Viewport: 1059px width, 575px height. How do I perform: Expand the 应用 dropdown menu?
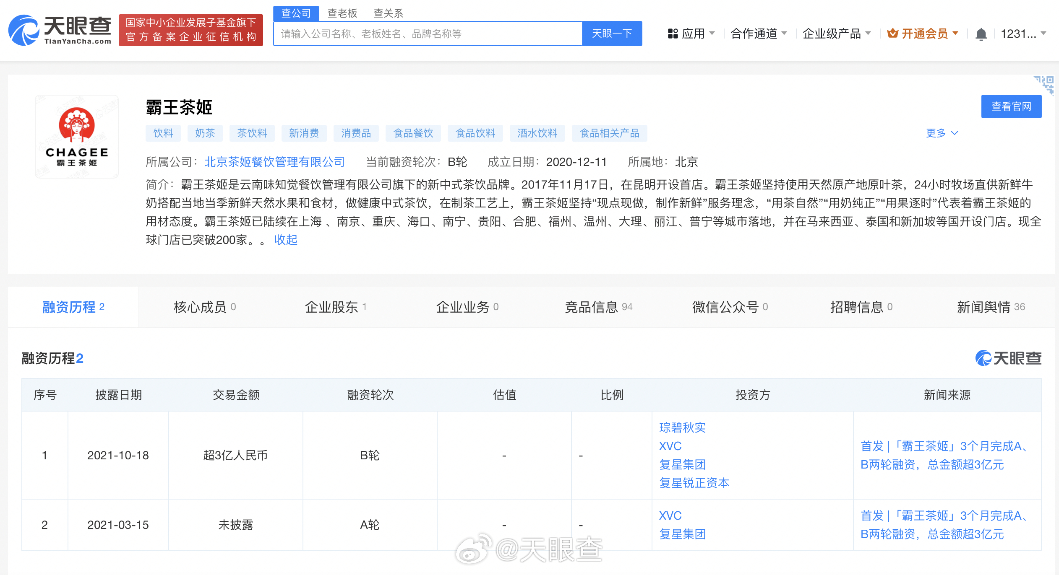coord(691,34)
